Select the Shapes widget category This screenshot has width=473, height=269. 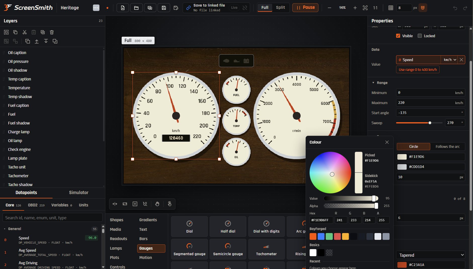pos(117,220)
